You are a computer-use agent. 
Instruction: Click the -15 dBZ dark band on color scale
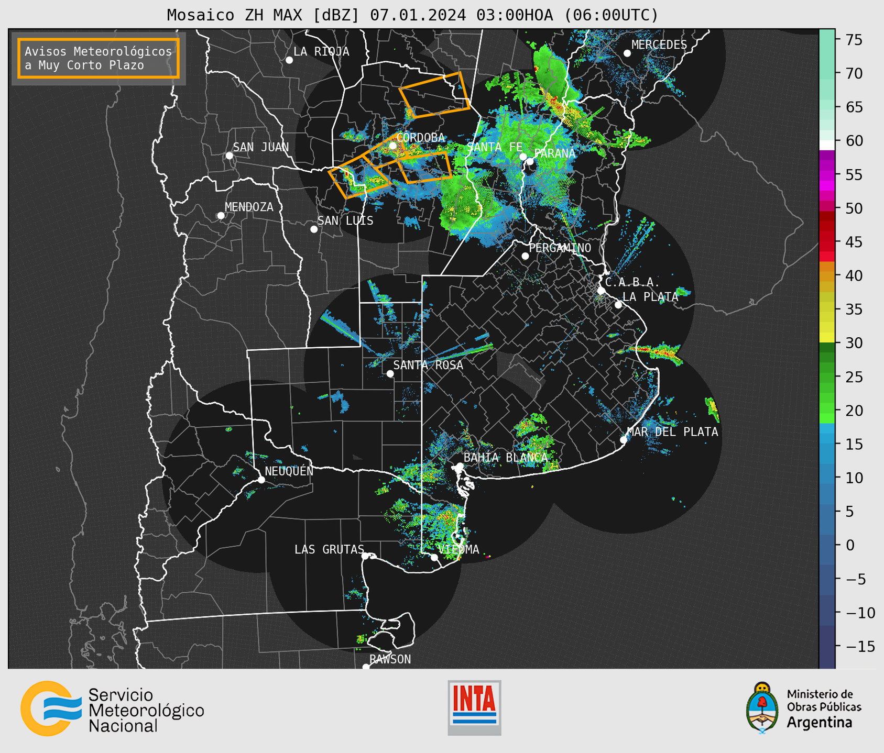tap(827, 646)
